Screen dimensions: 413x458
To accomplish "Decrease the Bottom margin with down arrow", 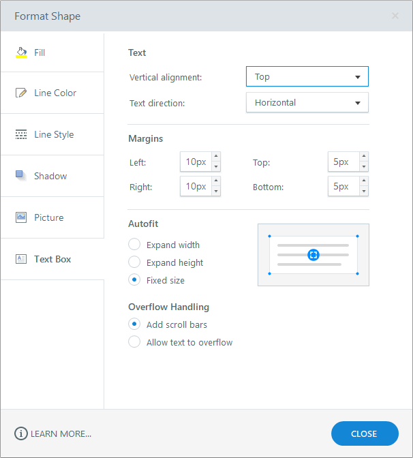I will coord(364,192).
